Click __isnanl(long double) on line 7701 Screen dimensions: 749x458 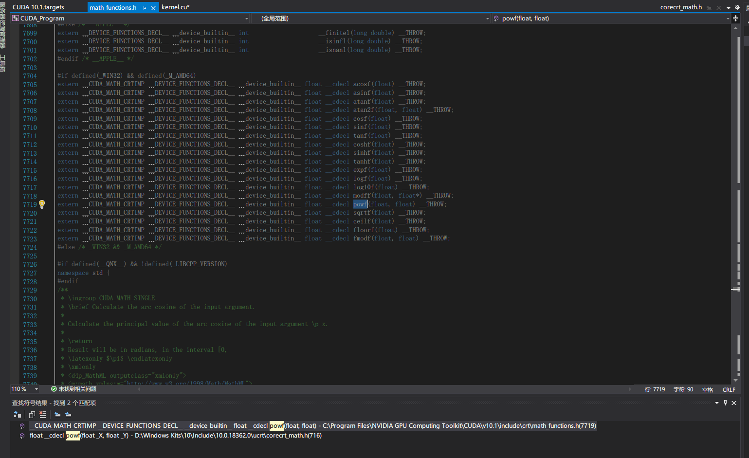point(355,50)
